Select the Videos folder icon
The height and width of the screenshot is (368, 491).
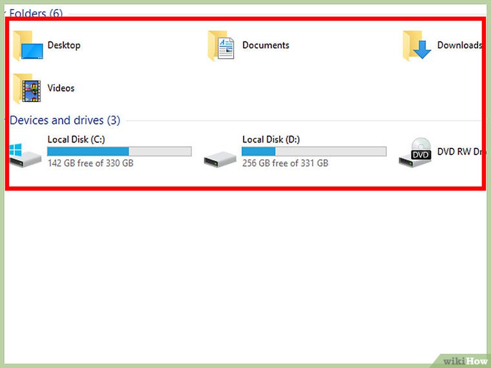click(x=27, y=89)
